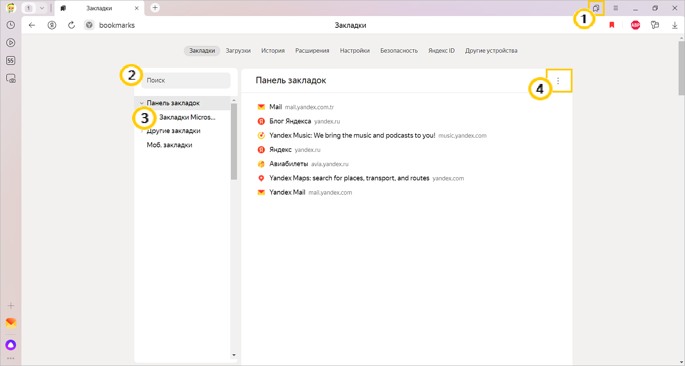685x366 pixels.
Task: Open the Расширения tab
Action: 312,51
